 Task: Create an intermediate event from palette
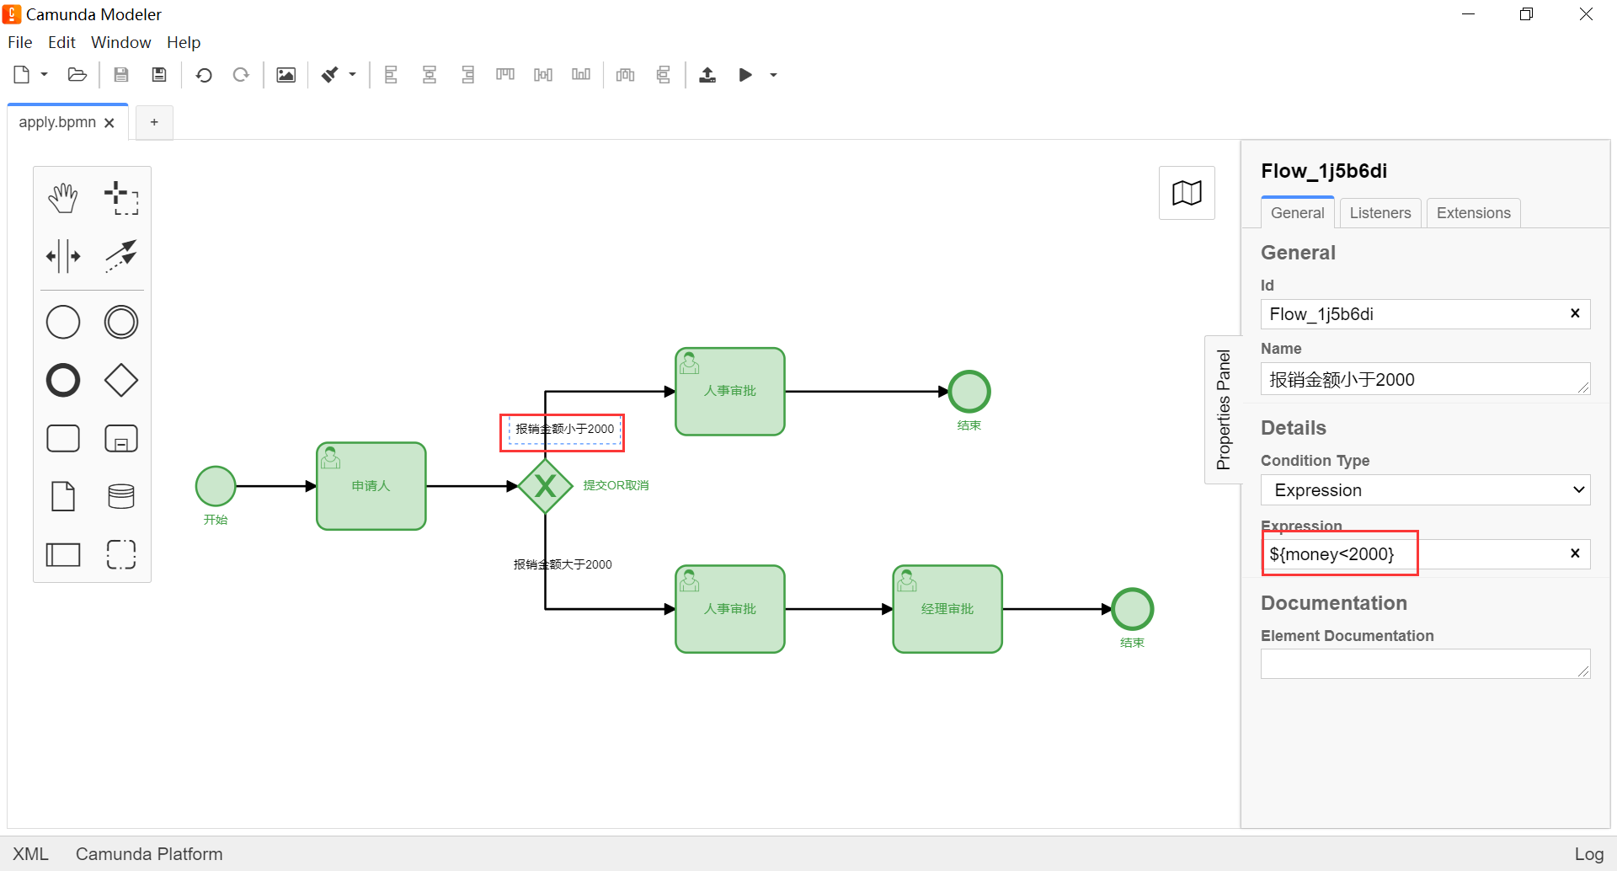(121, 322)
